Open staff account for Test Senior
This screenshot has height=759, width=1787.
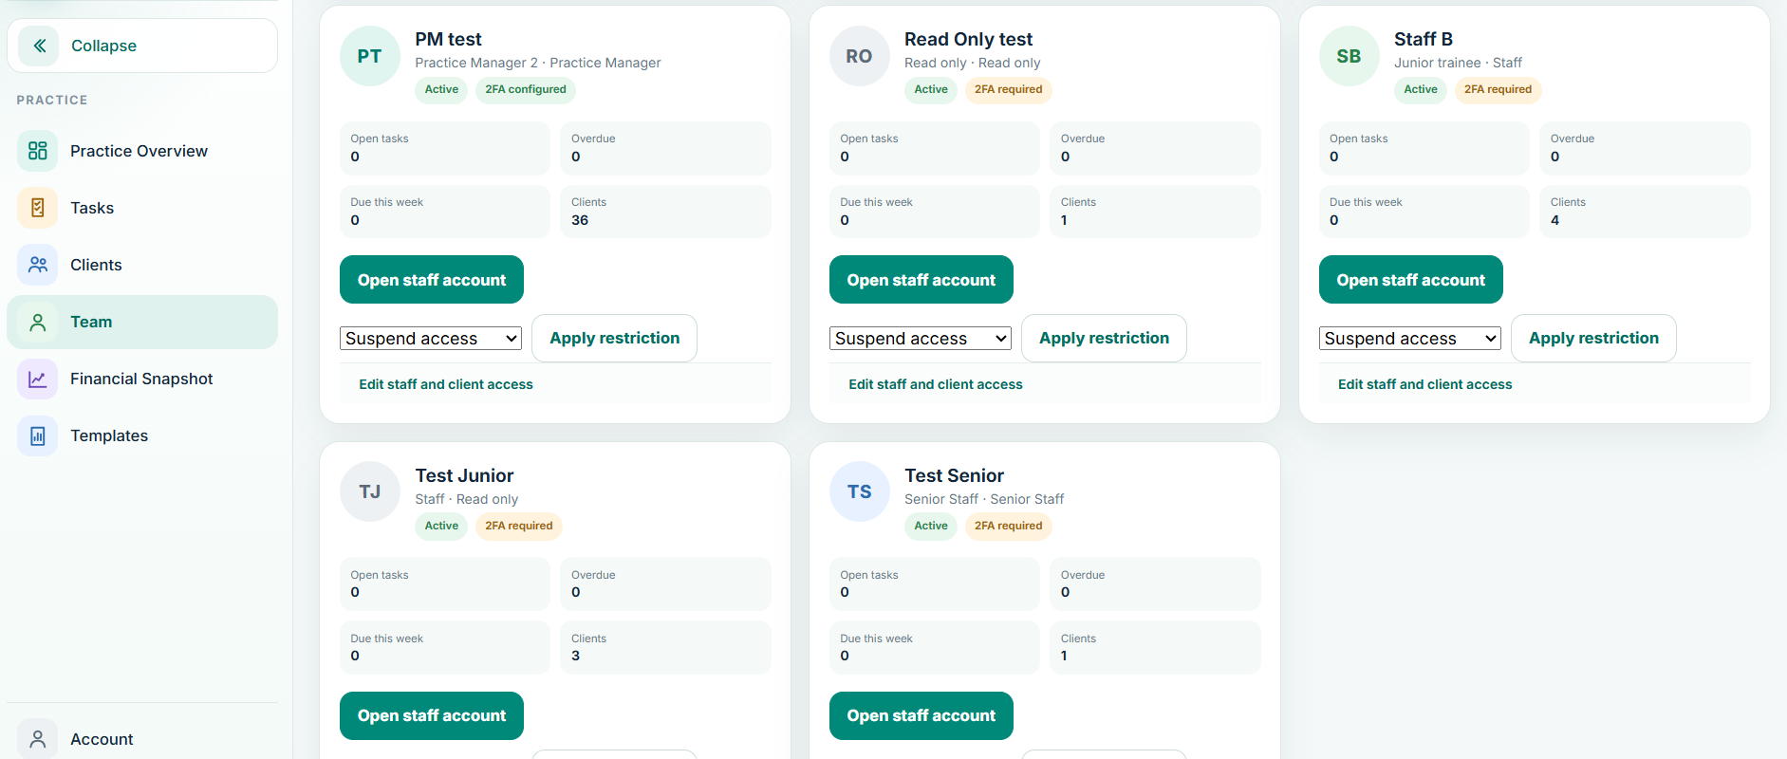tap(921, 715)
